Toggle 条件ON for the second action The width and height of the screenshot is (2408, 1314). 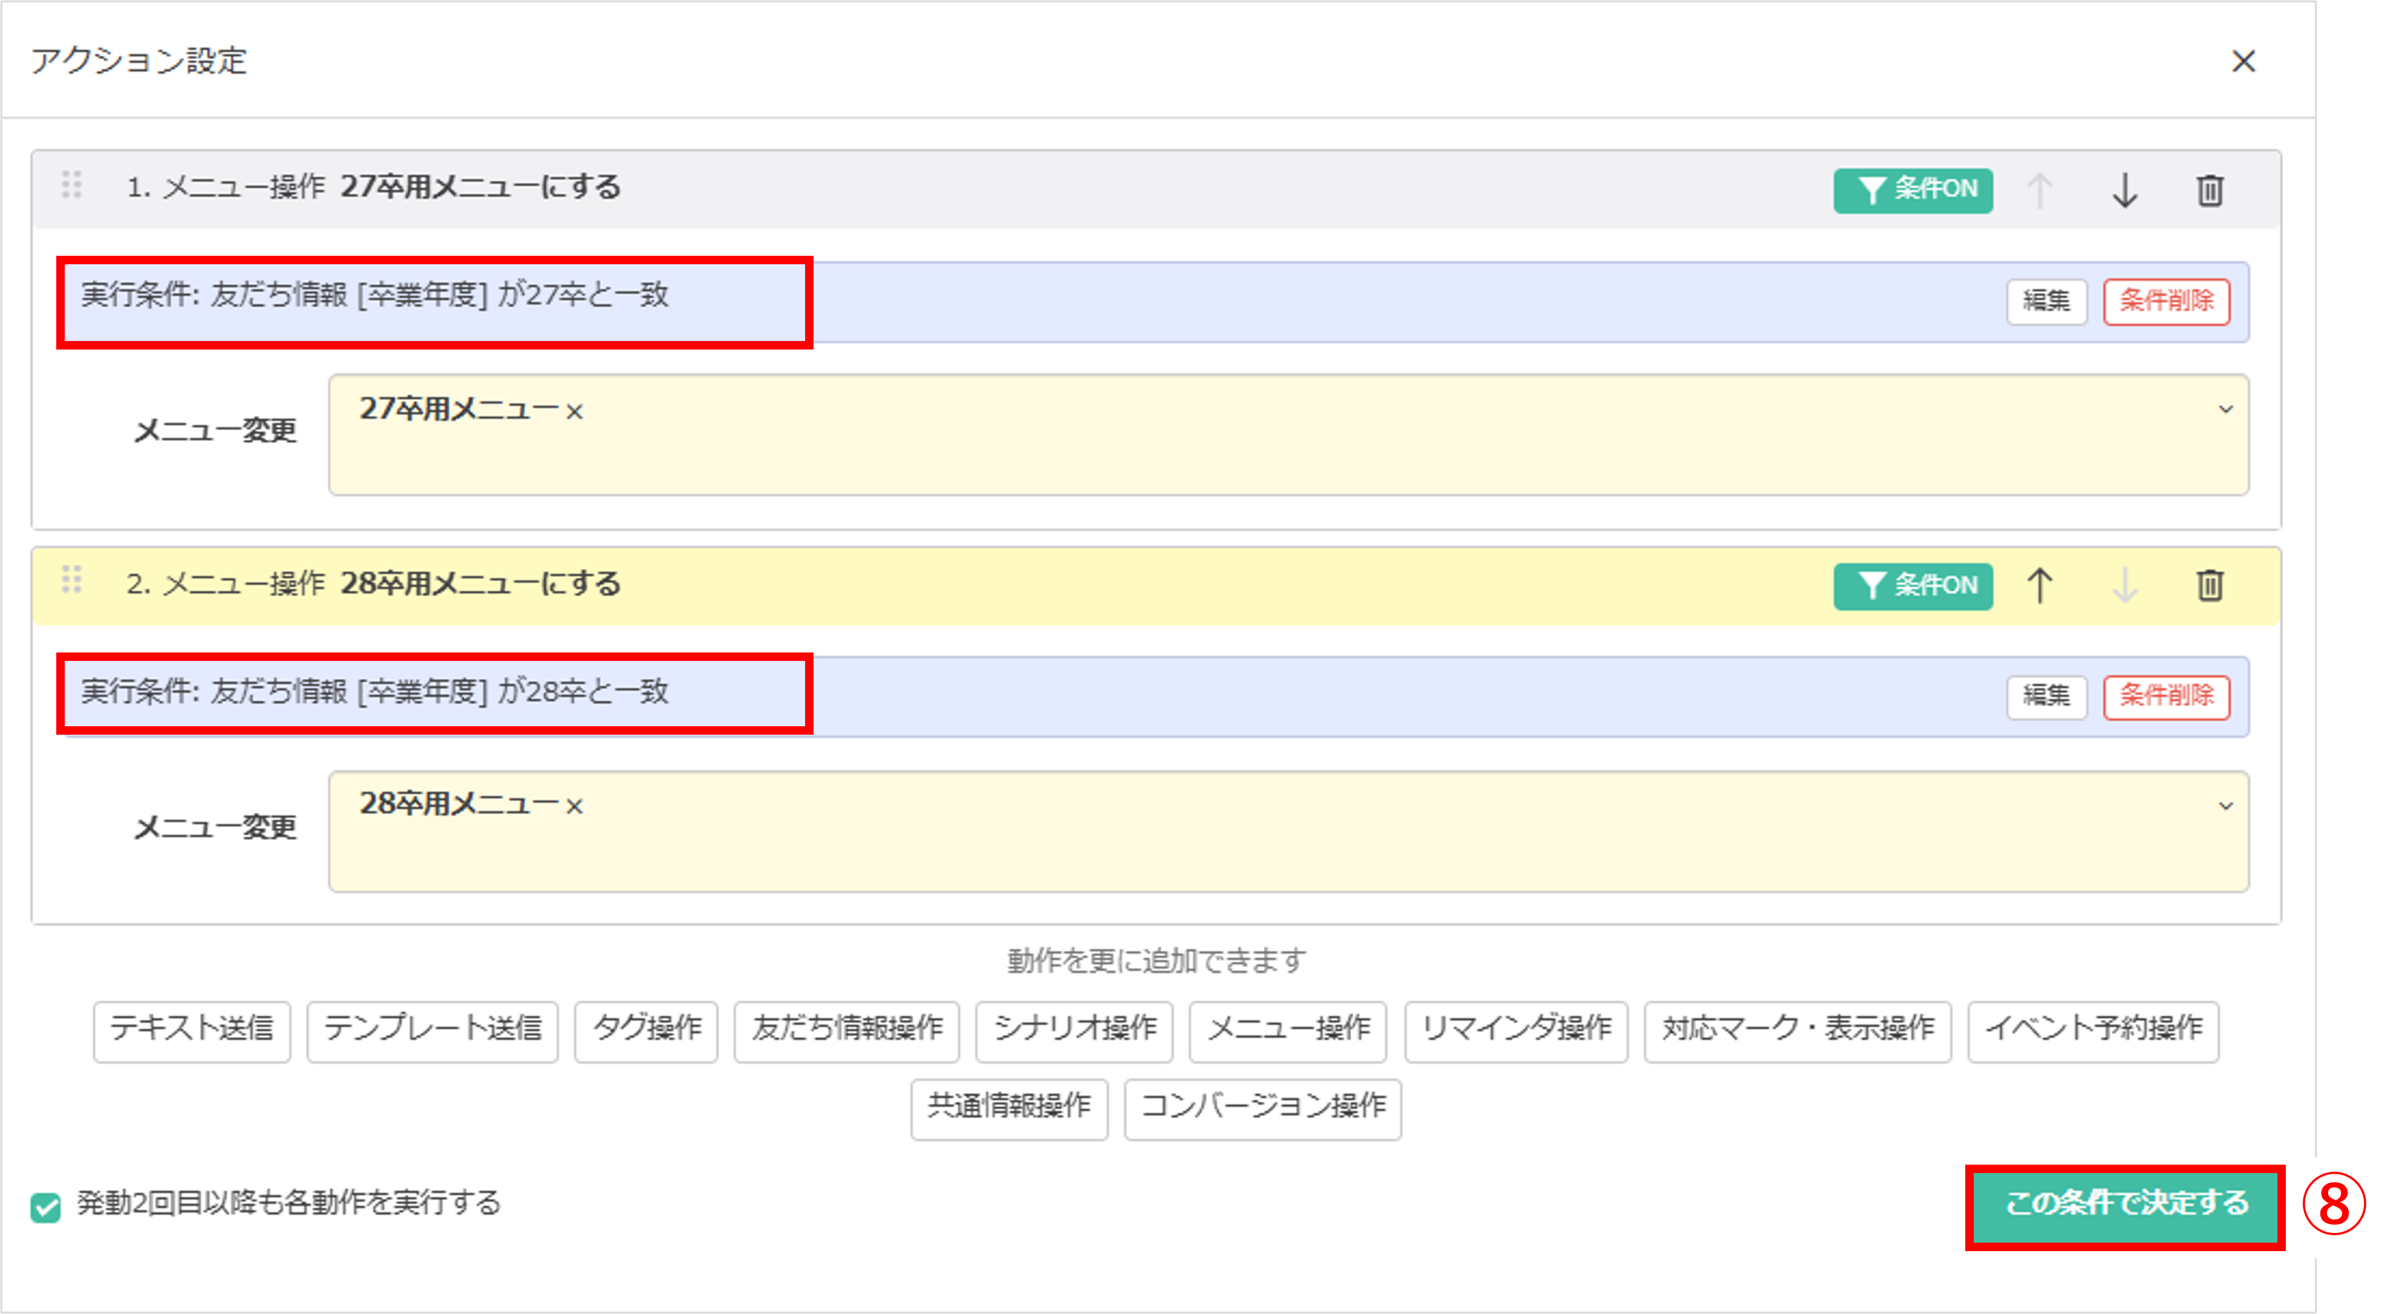coord(1913,586)
